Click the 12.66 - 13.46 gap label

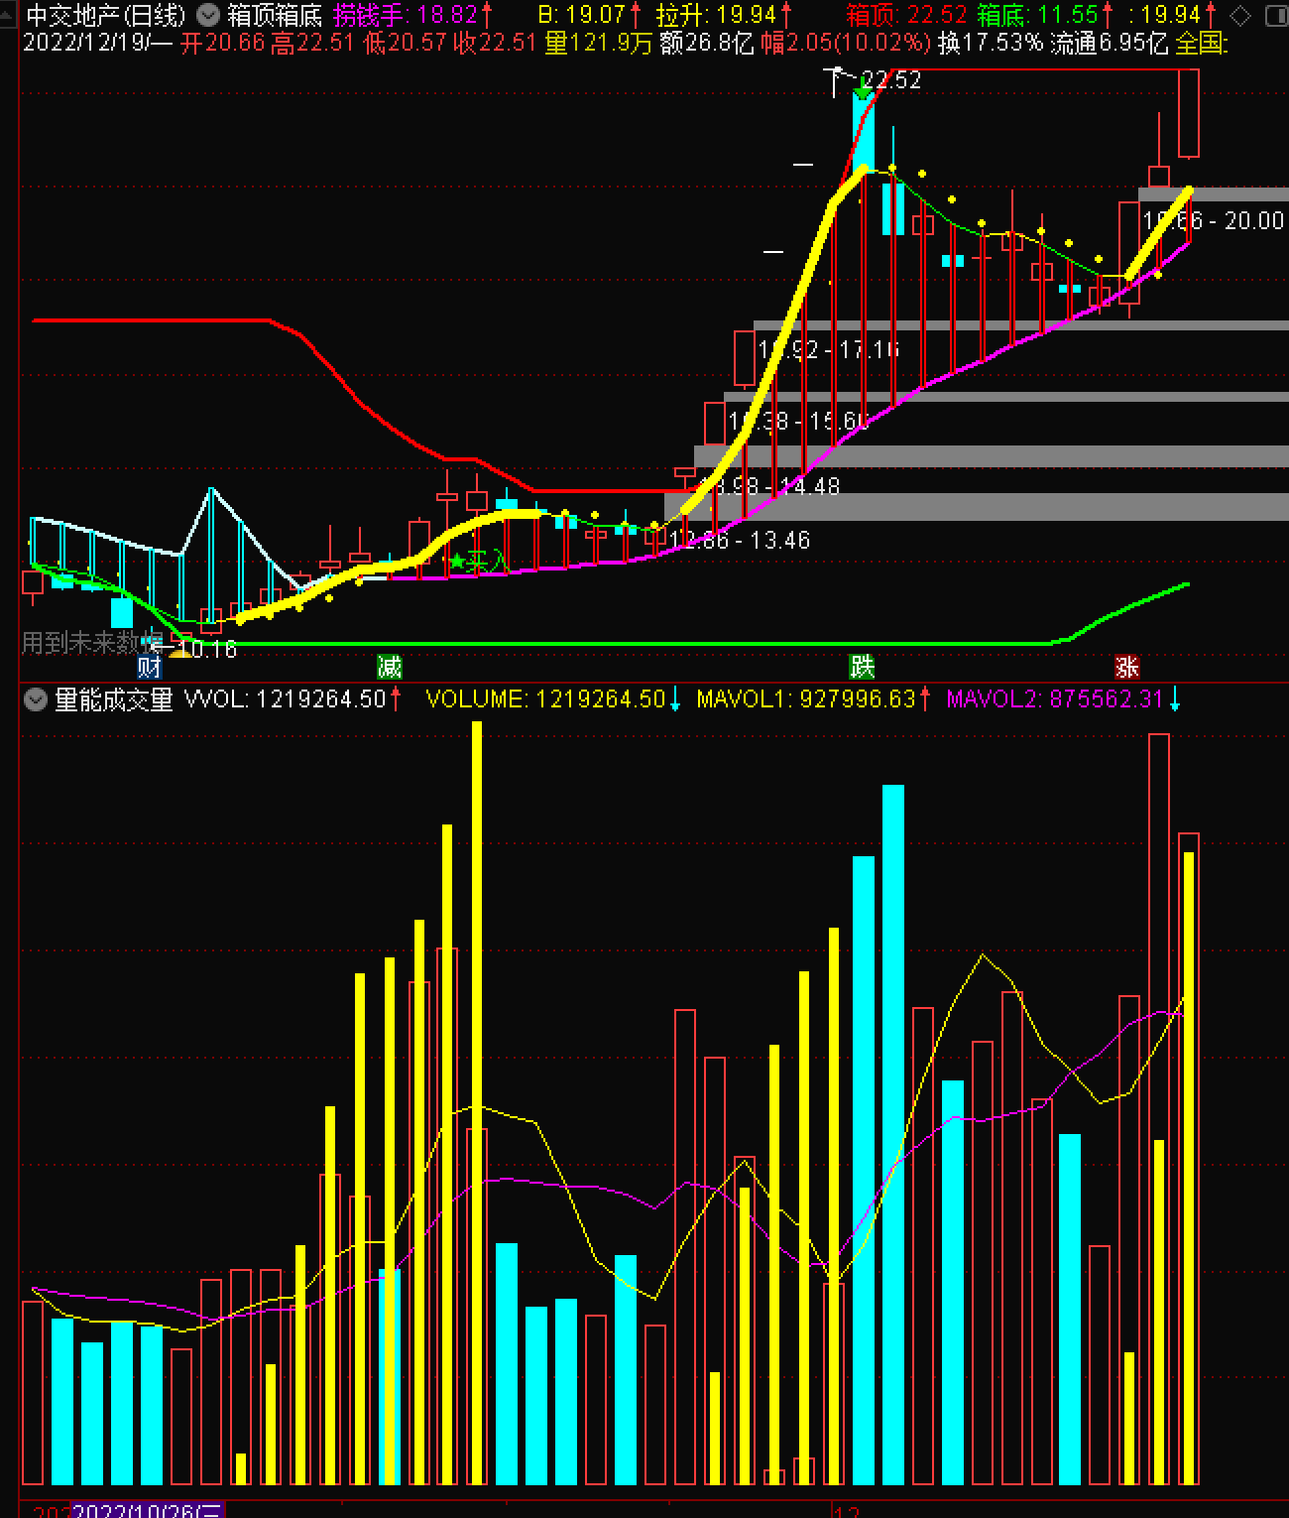740,541
